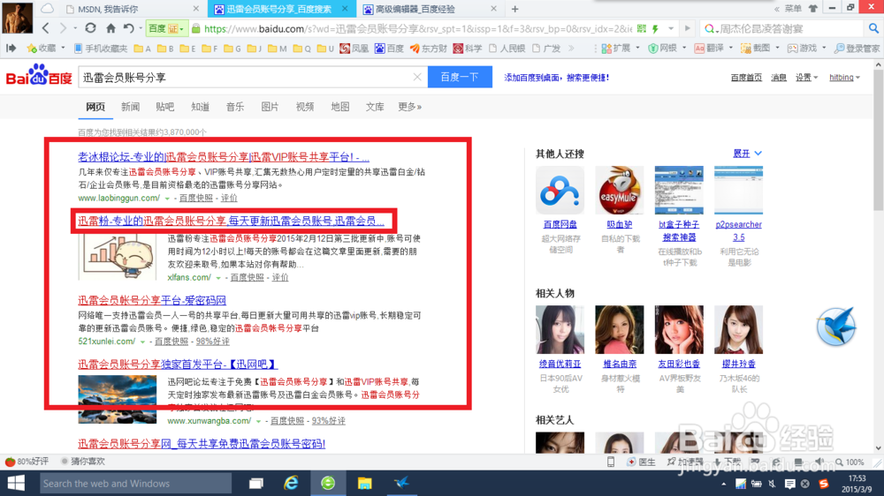The height and width of the screenshot is (496, 884).
Task: Open the 东方财 bookmark
Action: (428, 49)
